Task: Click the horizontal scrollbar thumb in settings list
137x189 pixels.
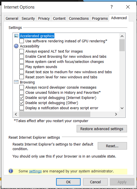Action: [55, 114]
